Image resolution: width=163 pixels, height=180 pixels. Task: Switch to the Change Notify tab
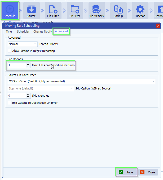(42, 31)
